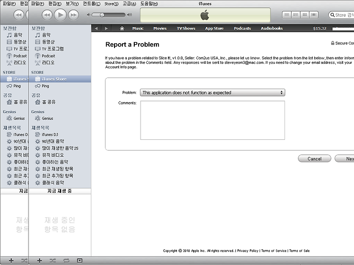Screen dimensions: 354x265
Task: Open the 편집(E) menu in the front window
Action: (x=55, y=4)
